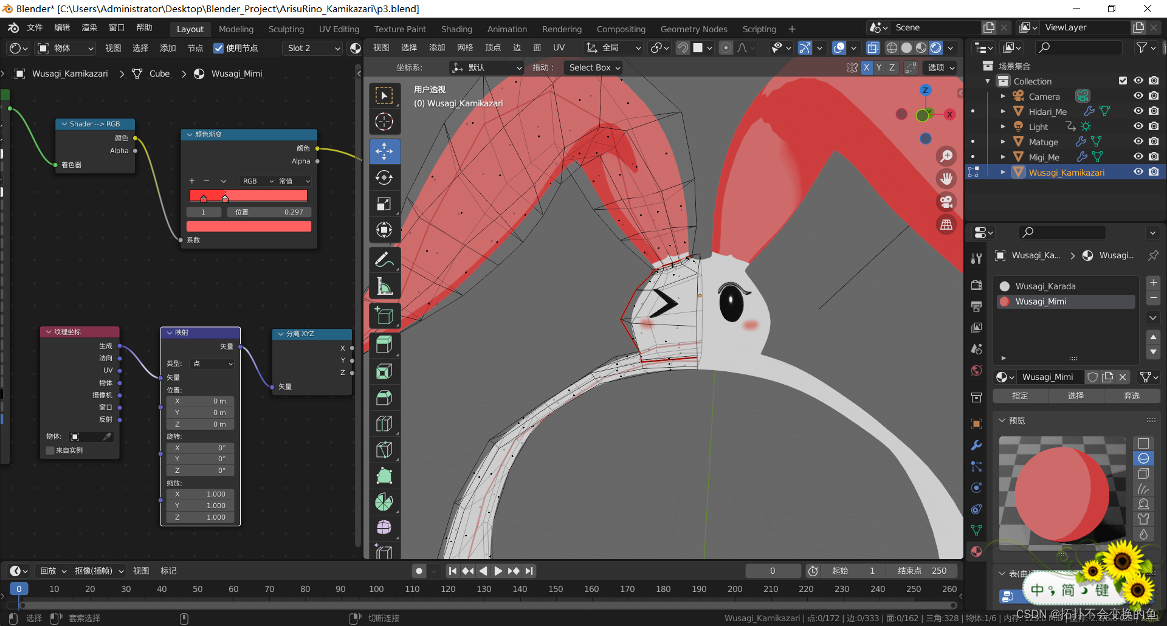Toggle camera view in viewport
1167x626 pixels.
946,202
